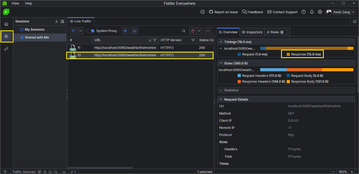359x174 pixels.
Task: Open the help question mark icon
Action: (304, 12)
